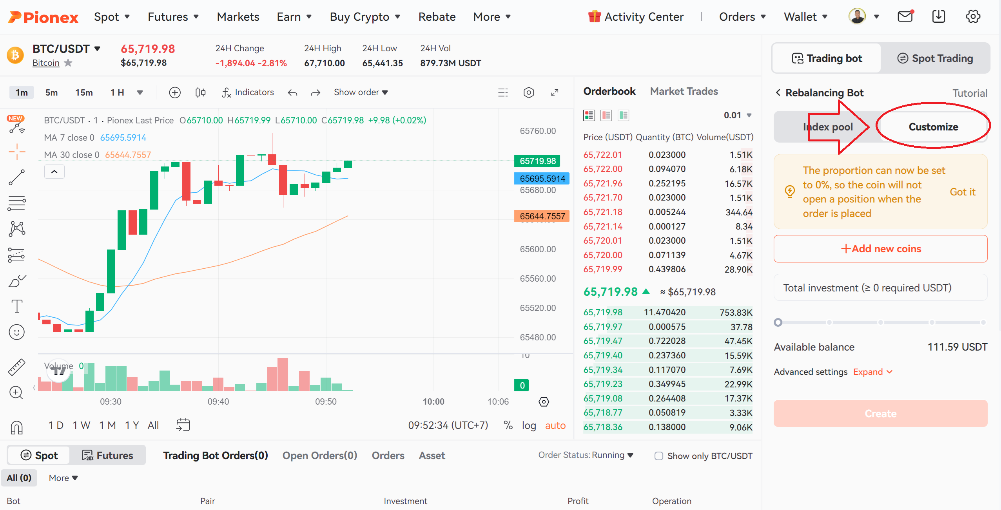Screen dimensions: 1001x510
Task: Select the horizontal lines Fibonacci tool
Action: (17, 203)
